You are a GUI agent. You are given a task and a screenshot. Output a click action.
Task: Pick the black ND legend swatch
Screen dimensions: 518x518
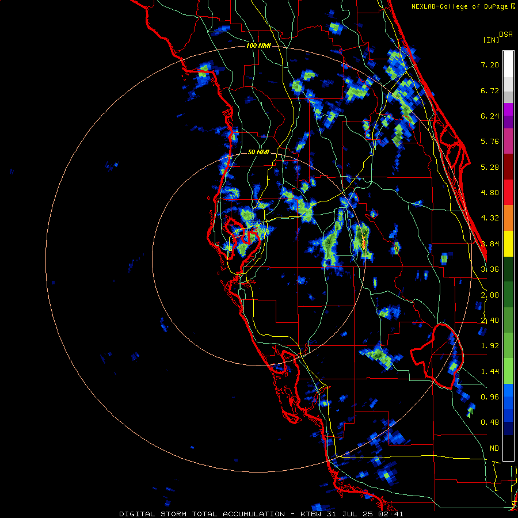(508, 448)
